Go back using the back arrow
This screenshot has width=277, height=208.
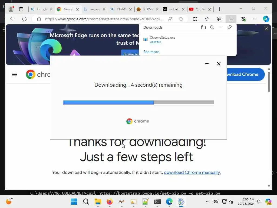[12, 19]
